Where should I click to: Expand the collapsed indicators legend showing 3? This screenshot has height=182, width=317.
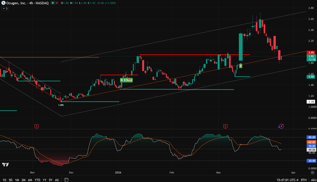click(5, 8)
